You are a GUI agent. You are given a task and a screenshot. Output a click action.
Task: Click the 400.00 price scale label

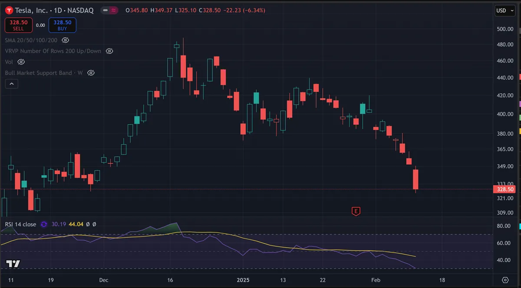click(x=505, y=114)
